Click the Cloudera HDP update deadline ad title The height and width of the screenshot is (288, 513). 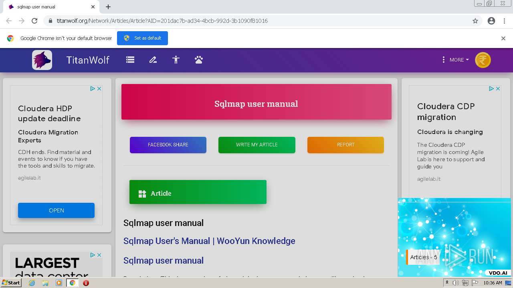coord(49,113)
